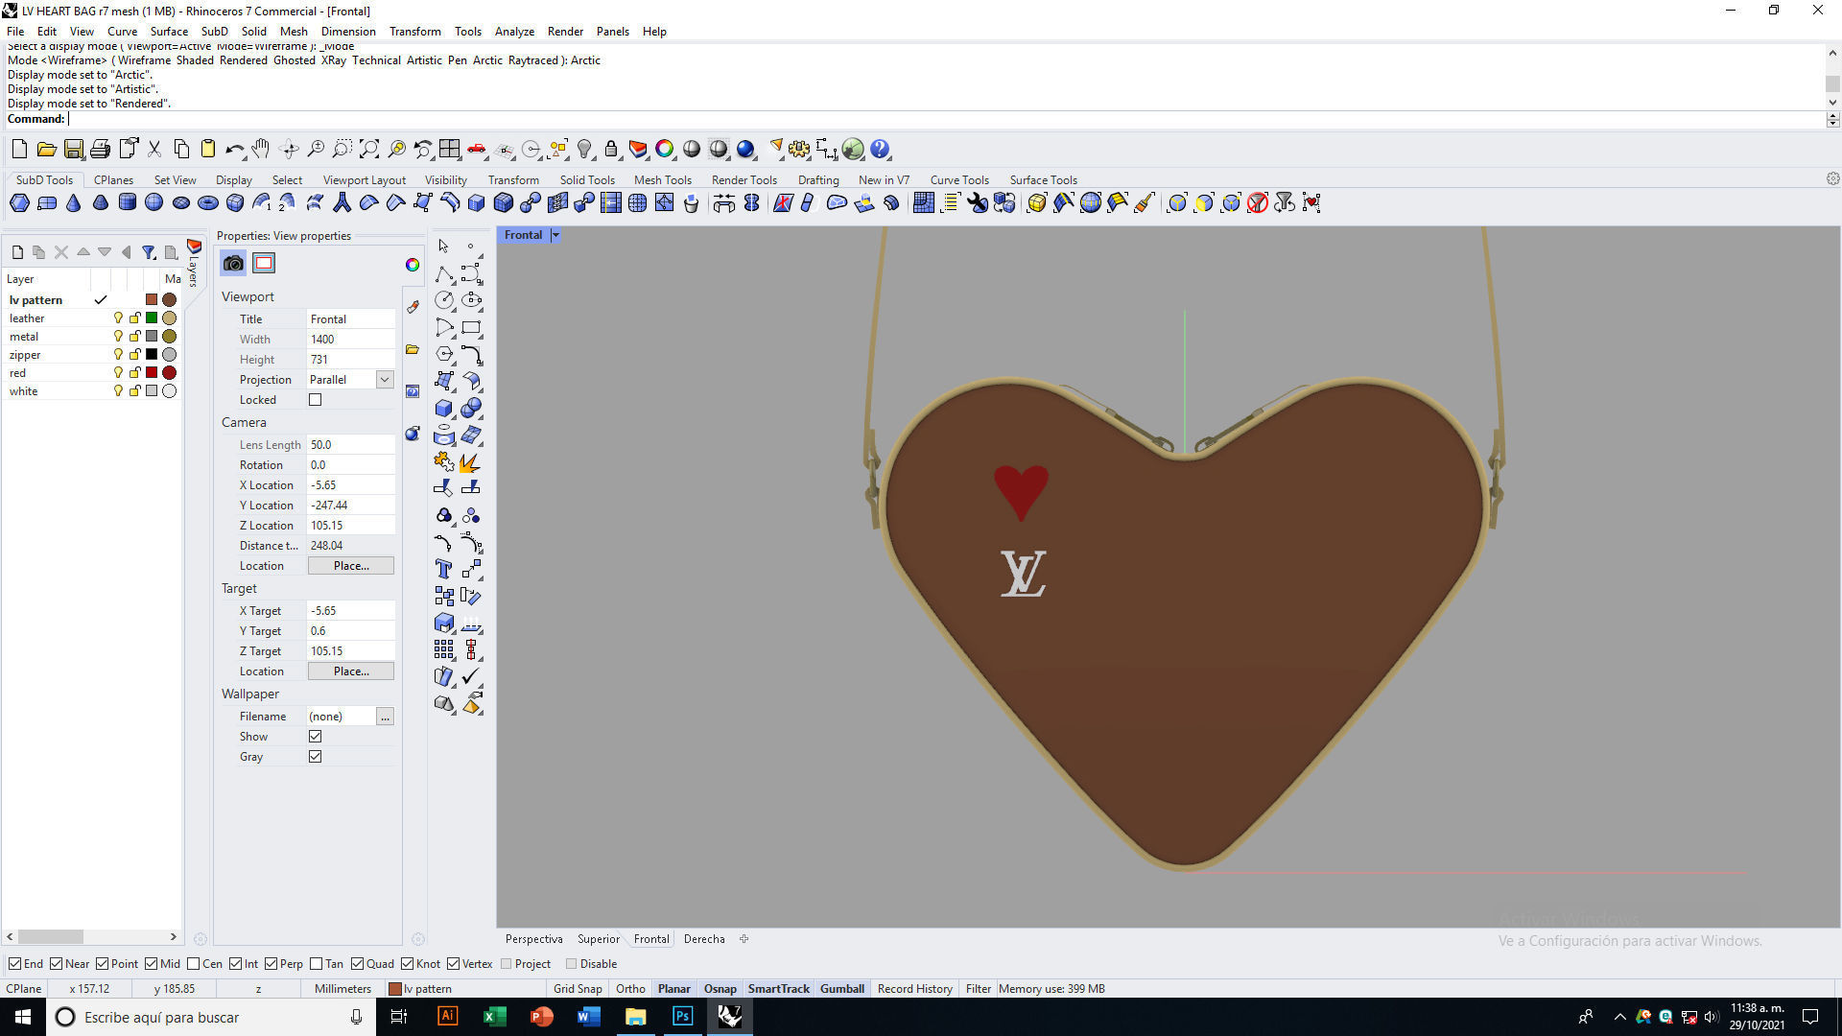Click the Explode icon in sidebar

[470, 462]
